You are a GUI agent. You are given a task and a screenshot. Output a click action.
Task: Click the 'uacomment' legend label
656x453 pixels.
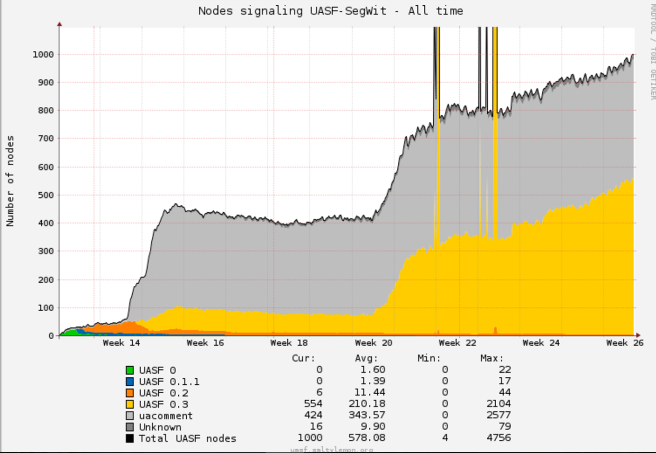pos(166,416)
